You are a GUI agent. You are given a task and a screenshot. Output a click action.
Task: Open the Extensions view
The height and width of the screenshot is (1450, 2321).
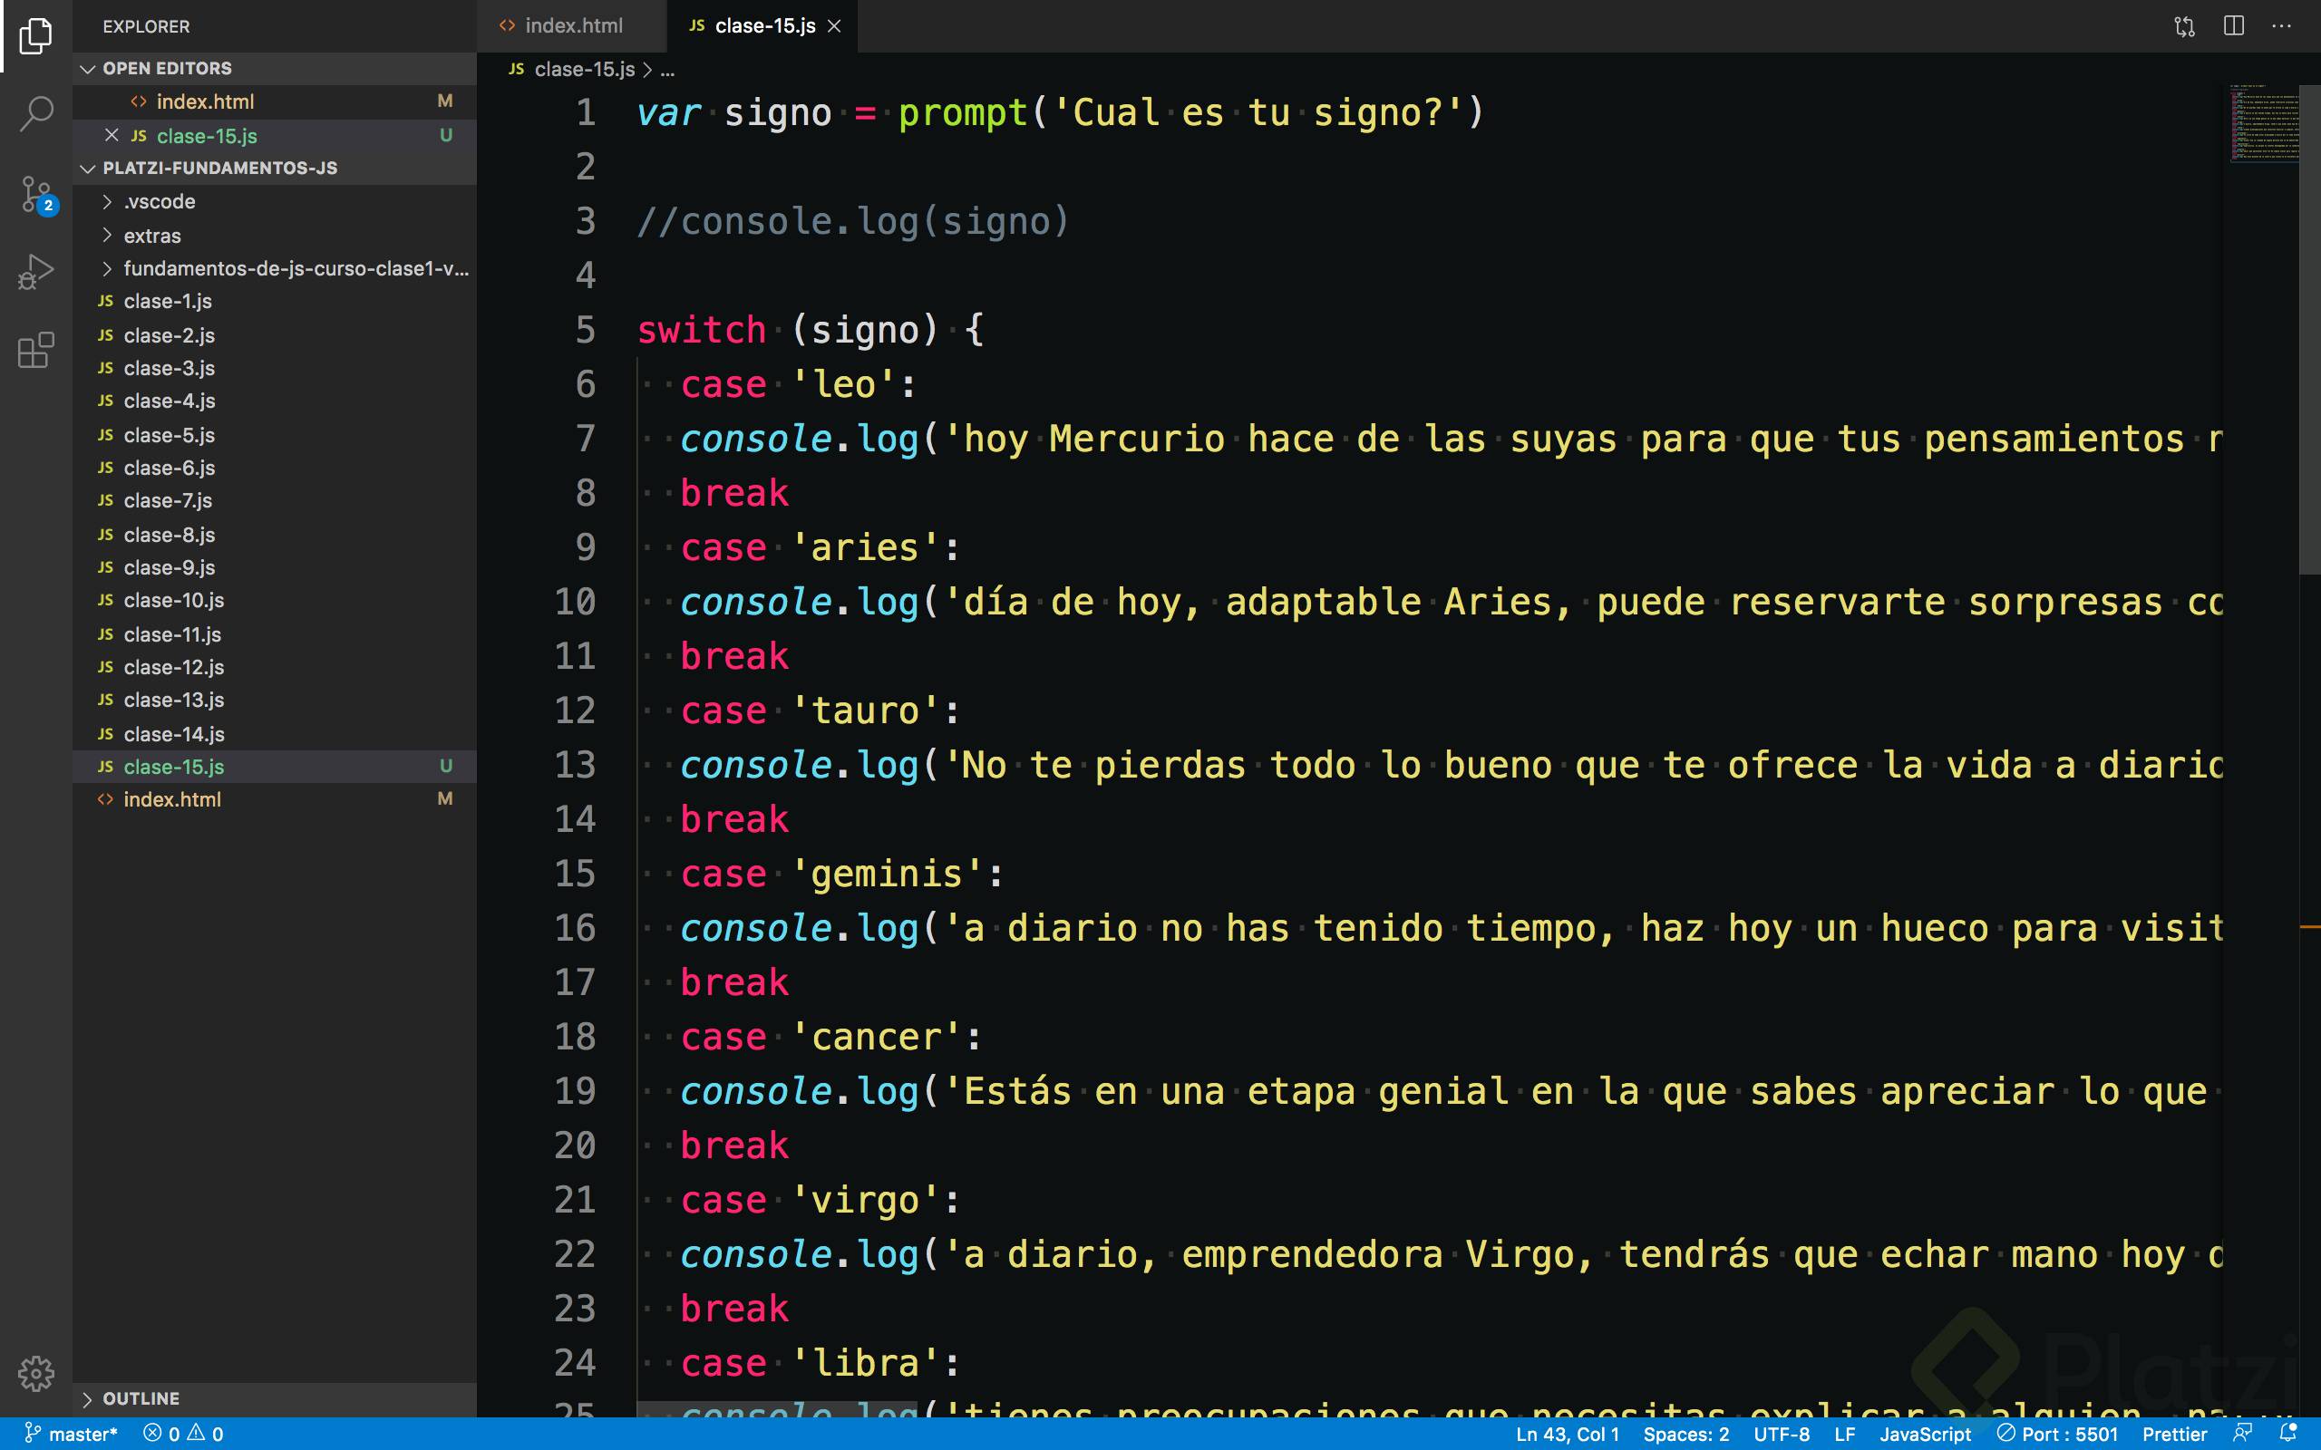tap(35, 350)
